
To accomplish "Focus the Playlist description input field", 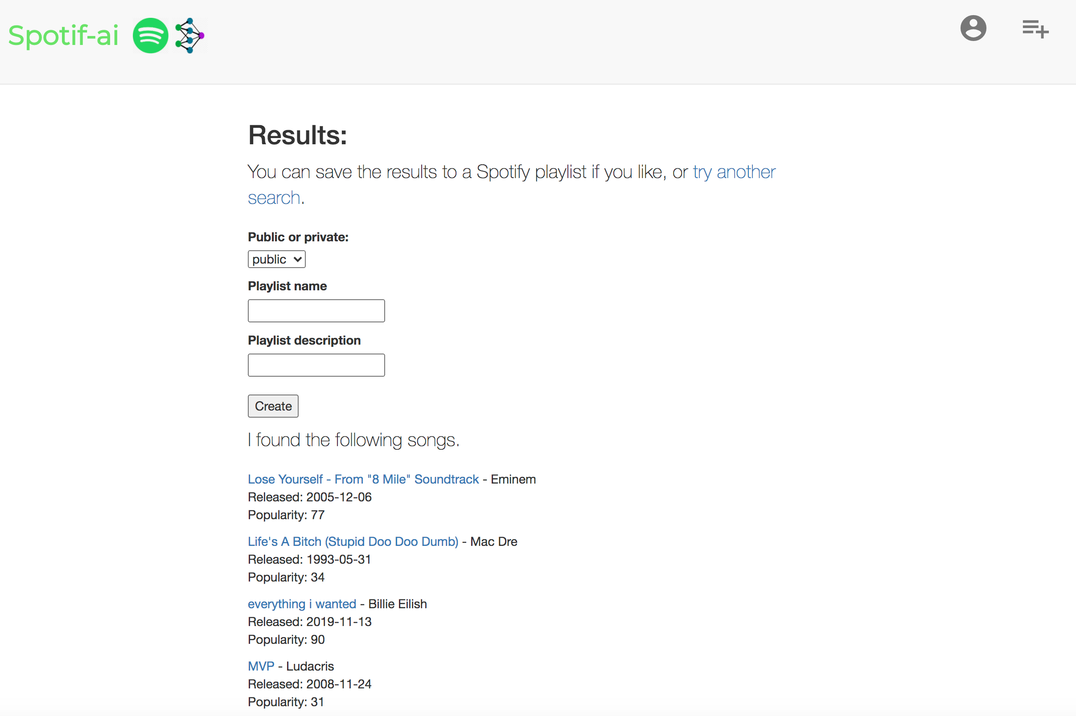I will [x=316, y=365].
